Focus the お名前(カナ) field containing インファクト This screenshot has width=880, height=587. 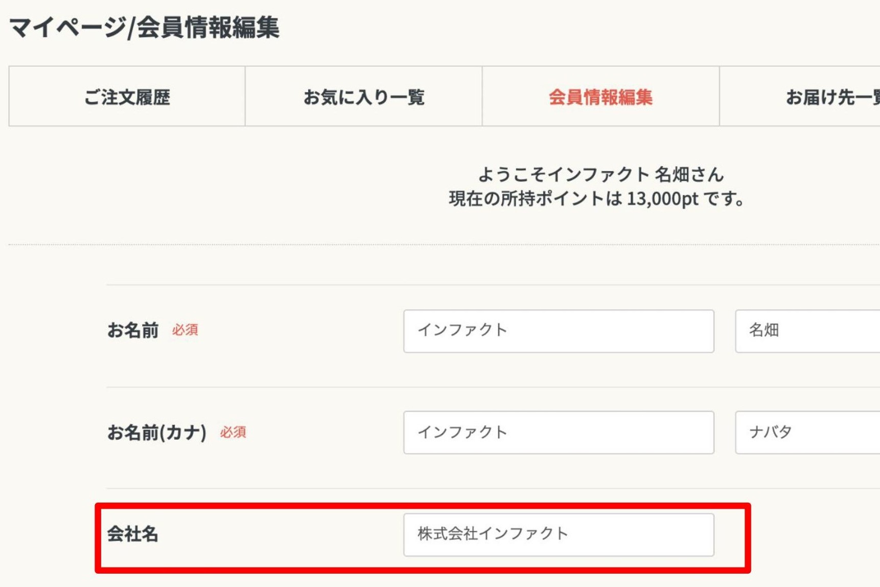[x=559, y=433]
